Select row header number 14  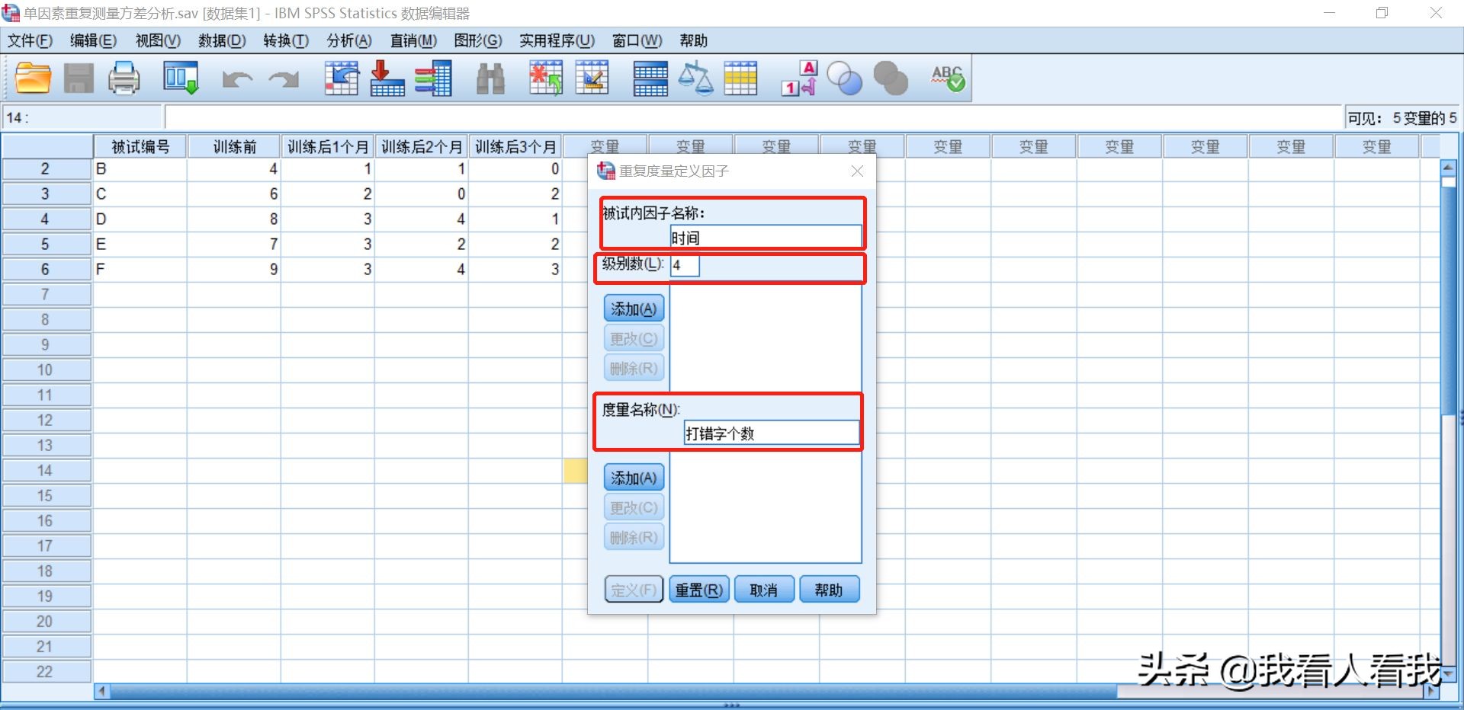46,470
